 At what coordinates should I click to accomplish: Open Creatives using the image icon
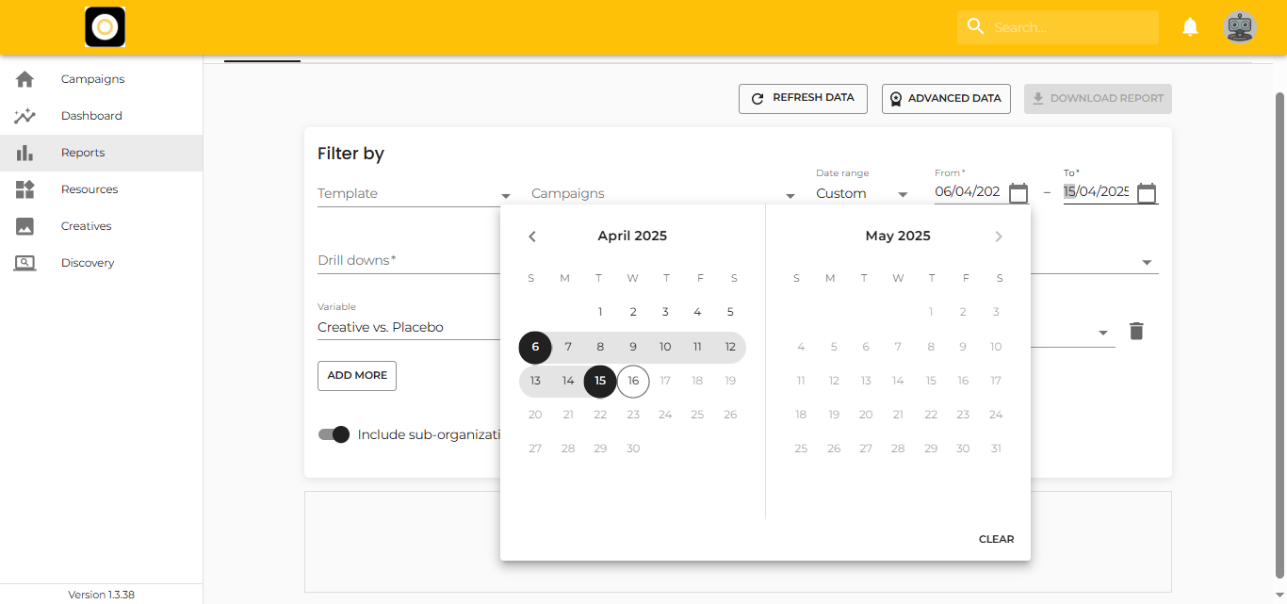pyautogui.click(x=24, y=225)
